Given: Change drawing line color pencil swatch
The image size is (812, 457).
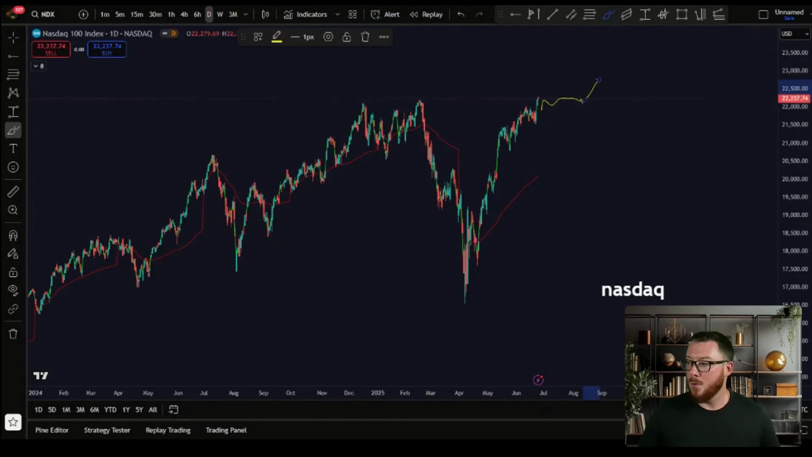Looking at the screenshot, I should (277, 37).
